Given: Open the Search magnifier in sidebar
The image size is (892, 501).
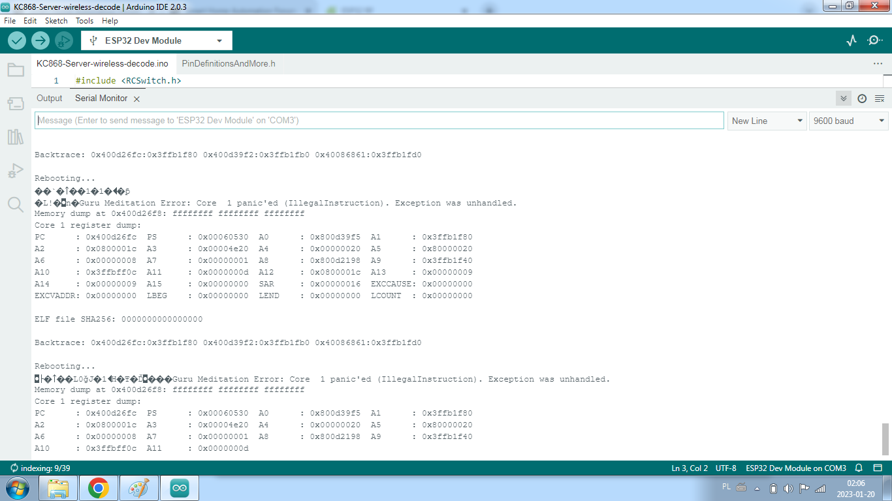Looking at the screenshot, I should click(x=16, y=205).
